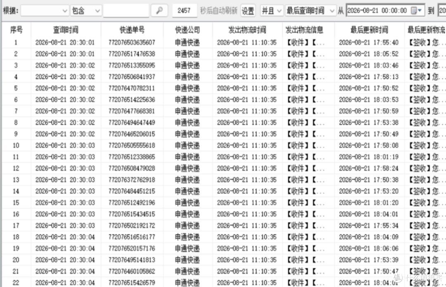The image size is (446, 287).
Task: Click last update time 2026-08-21 18:01:19
Action: click(369, 157)
